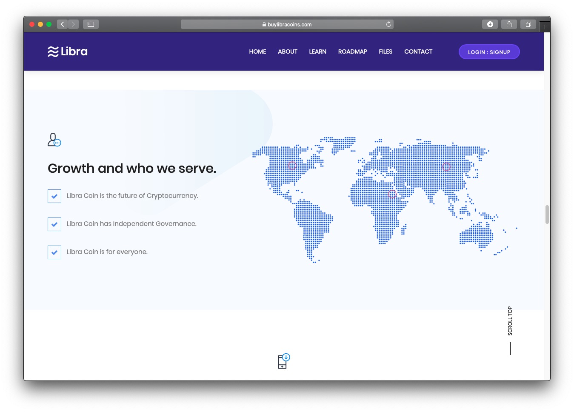Close the Safari window with red button

[x=32, y=24]
